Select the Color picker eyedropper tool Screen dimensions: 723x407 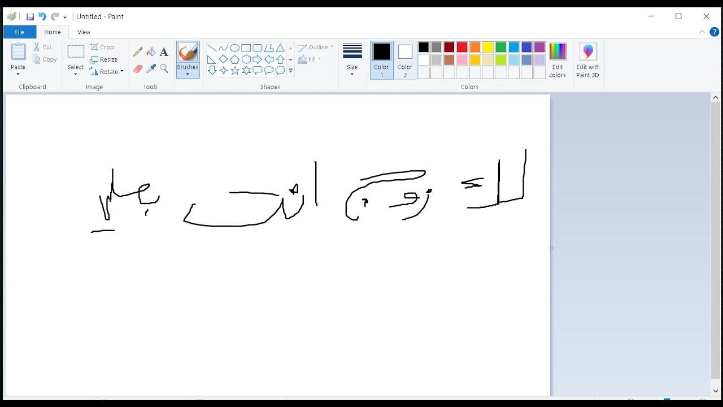point(151,68)
